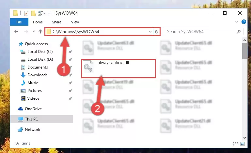This screenshot has width=251, height=153.
Task: Click the folder icon in the title bar
Action: click(x=15, y=13)
